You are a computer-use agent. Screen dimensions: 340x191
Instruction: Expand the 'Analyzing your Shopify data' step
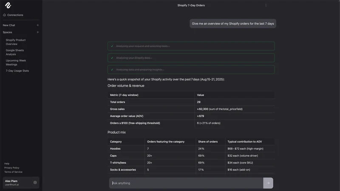[x=191, y=58]
